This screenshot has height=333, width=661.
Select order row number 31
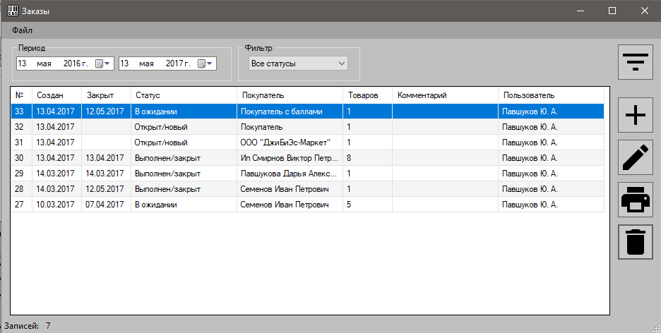click(307, 143)
